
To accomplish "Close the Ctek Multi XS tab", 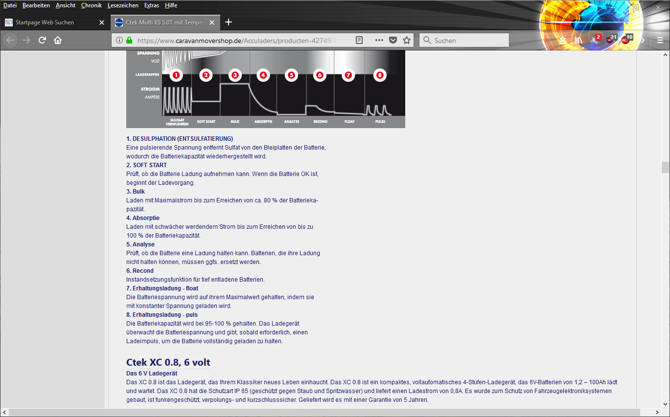I will [x=211, y=22].
